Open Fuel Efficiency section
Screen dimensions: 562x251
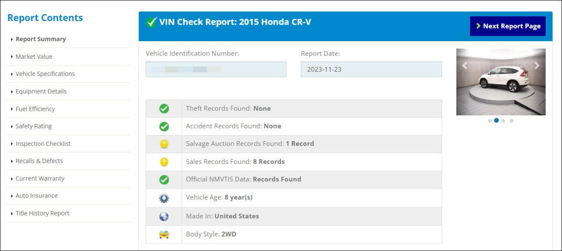35,109
